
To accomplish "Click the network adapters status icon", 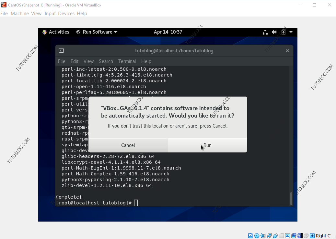I will pyautogui.click(x=269, y=235).
